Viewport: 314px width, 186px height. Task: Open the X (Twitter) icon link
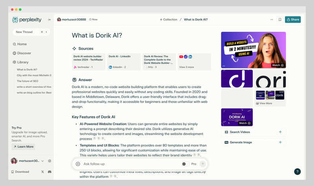(42, 172)
